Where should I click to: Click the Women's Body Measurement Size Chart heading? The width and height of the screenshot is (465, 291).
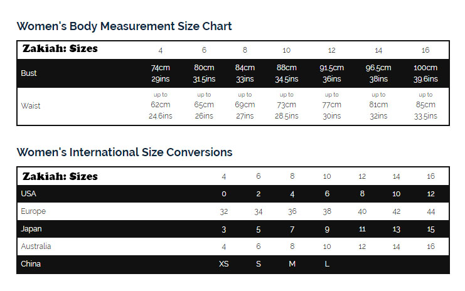pos(124,26)
